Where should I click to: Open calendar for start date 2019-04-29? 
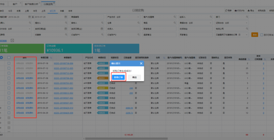click(x=29, y=17)
